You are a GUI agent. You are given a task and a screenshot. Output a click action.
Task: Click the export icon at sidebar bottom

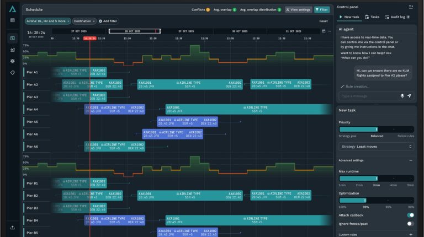12,227
